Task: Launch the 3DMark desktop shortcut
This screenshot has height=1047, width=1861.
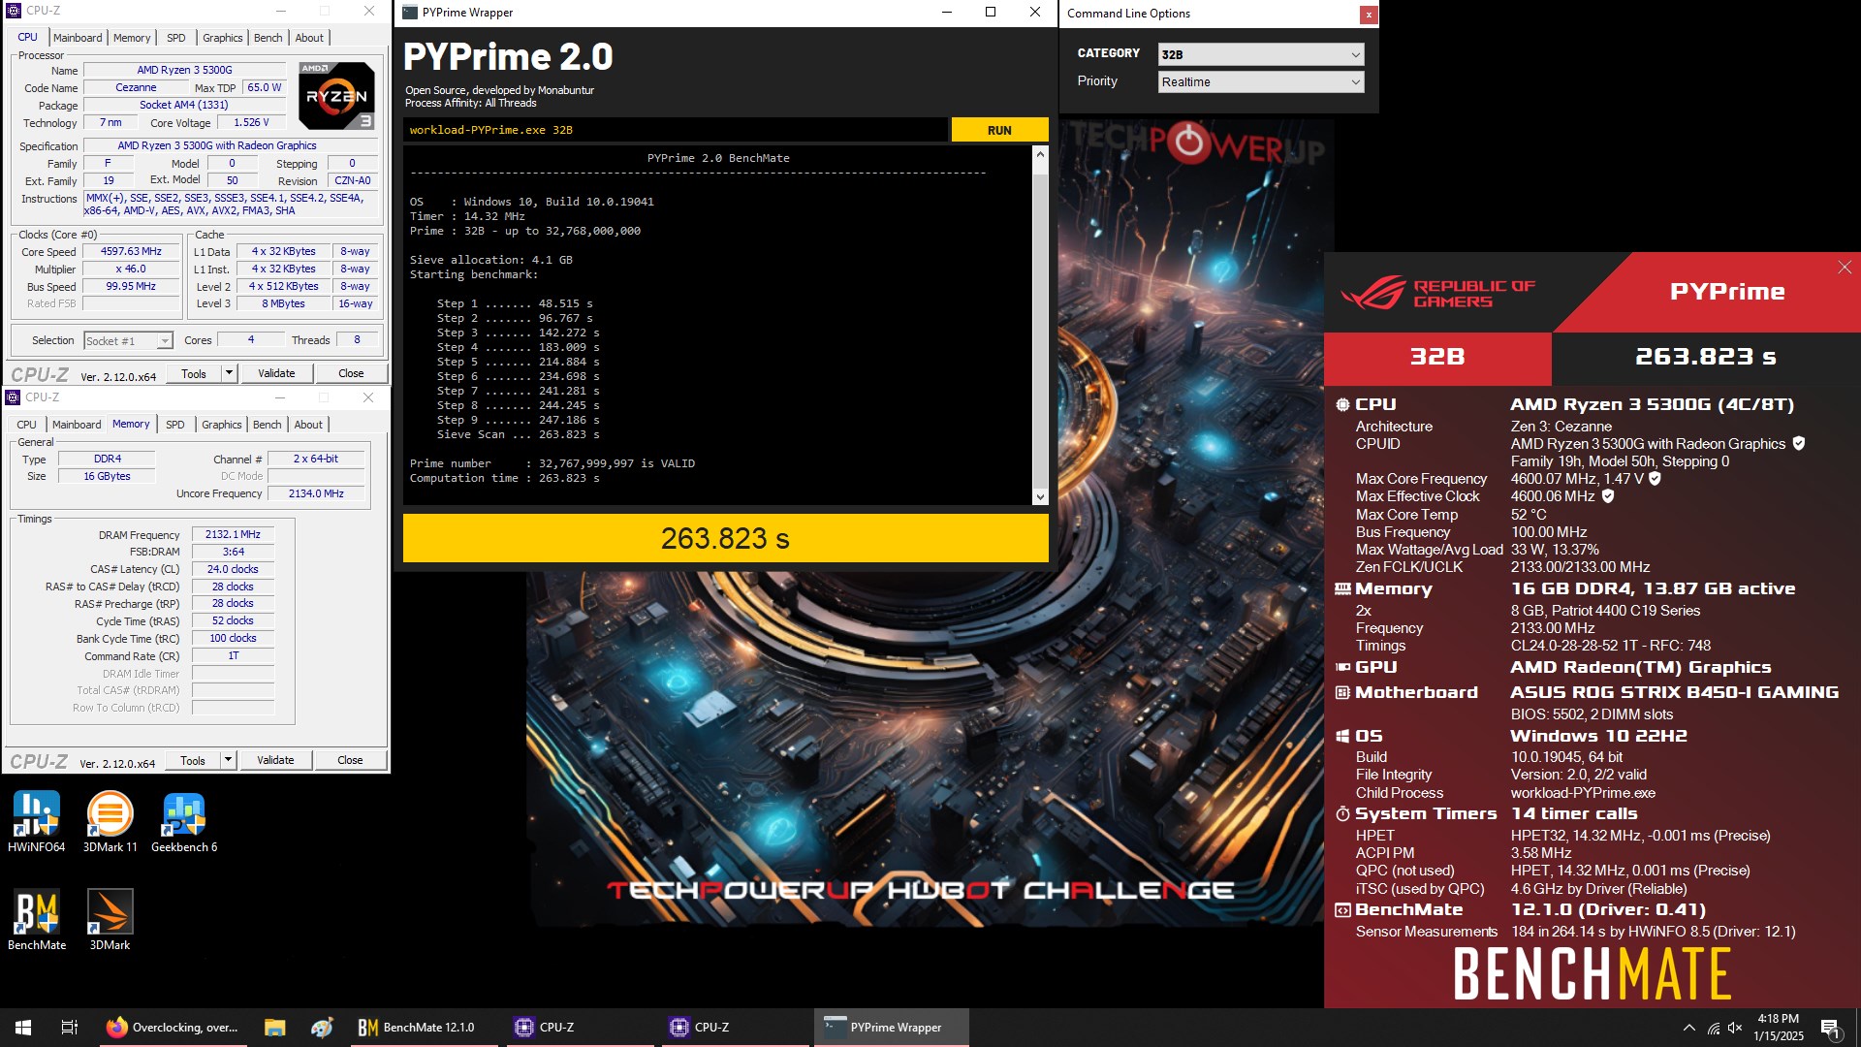Action: coord(110,919)
